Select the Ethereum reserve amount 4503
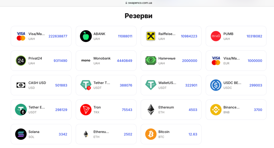274x148 pixels. [x=193, y=110]
